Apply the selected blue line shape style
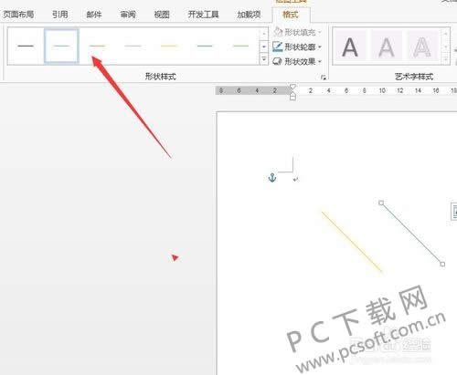457x375 pixels. click(61, 46)
